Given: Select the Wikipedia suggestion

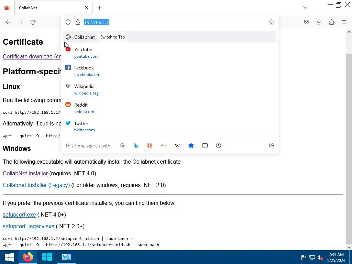Looking at the screenshot, I should [x=170, y=90].
